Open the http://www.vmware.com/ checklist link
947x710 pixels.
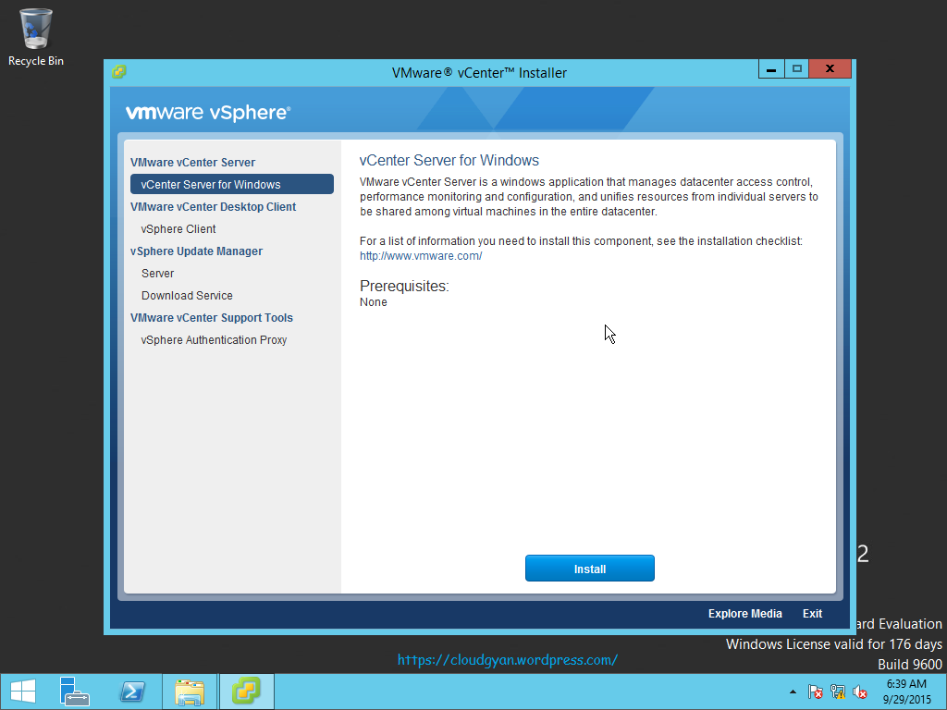[421, 255]
